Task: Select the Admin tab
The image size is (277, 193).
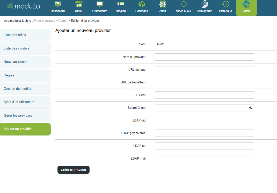Action: tap(246, 8)
